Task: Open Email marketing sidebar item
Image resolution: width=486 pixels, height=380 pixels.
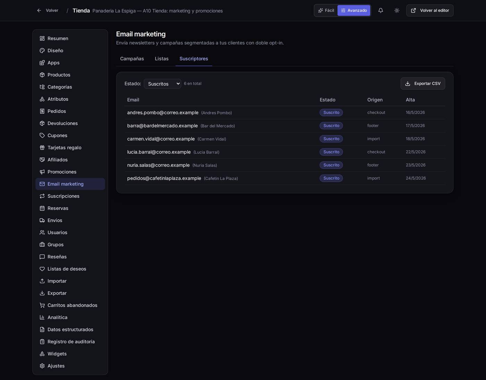Action: click(x=70, y=184)
